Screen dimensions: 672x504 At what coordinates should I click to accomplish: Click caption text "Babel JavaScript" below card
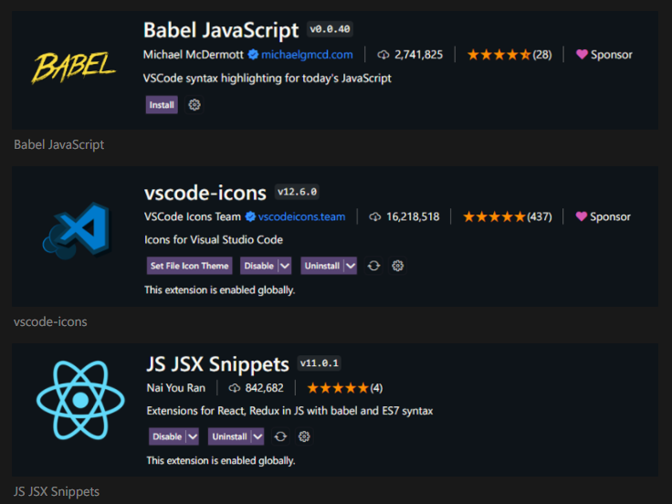(x=59, y=145)
